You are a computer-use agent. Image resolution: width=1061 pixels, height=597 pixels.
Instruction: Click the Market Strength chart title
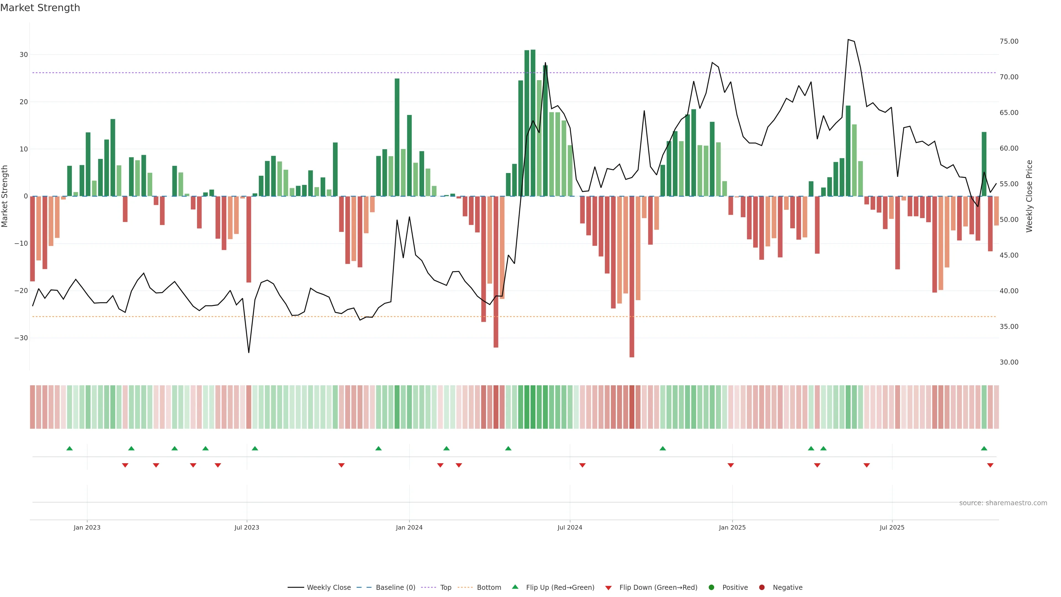pos(40,8)
